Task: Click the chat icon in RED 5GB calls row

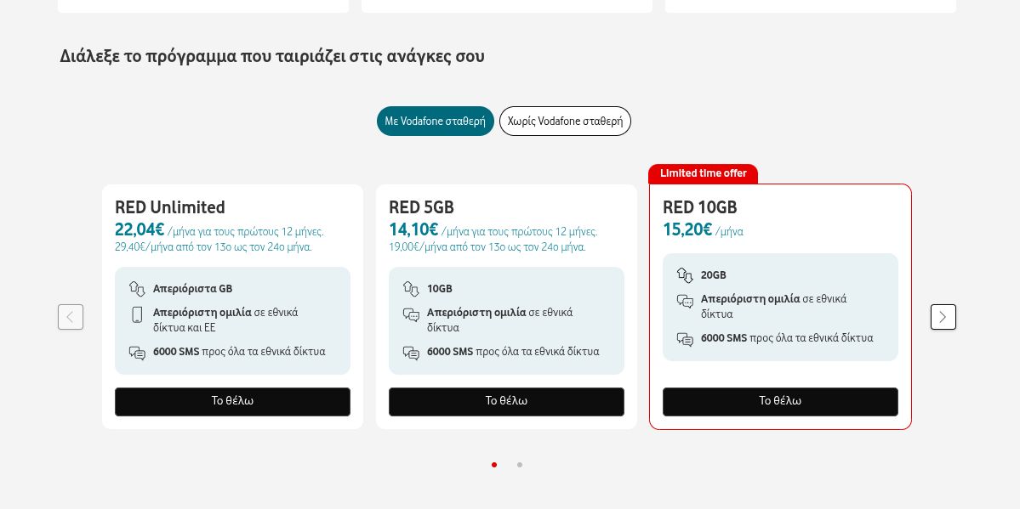Action: 411,314
